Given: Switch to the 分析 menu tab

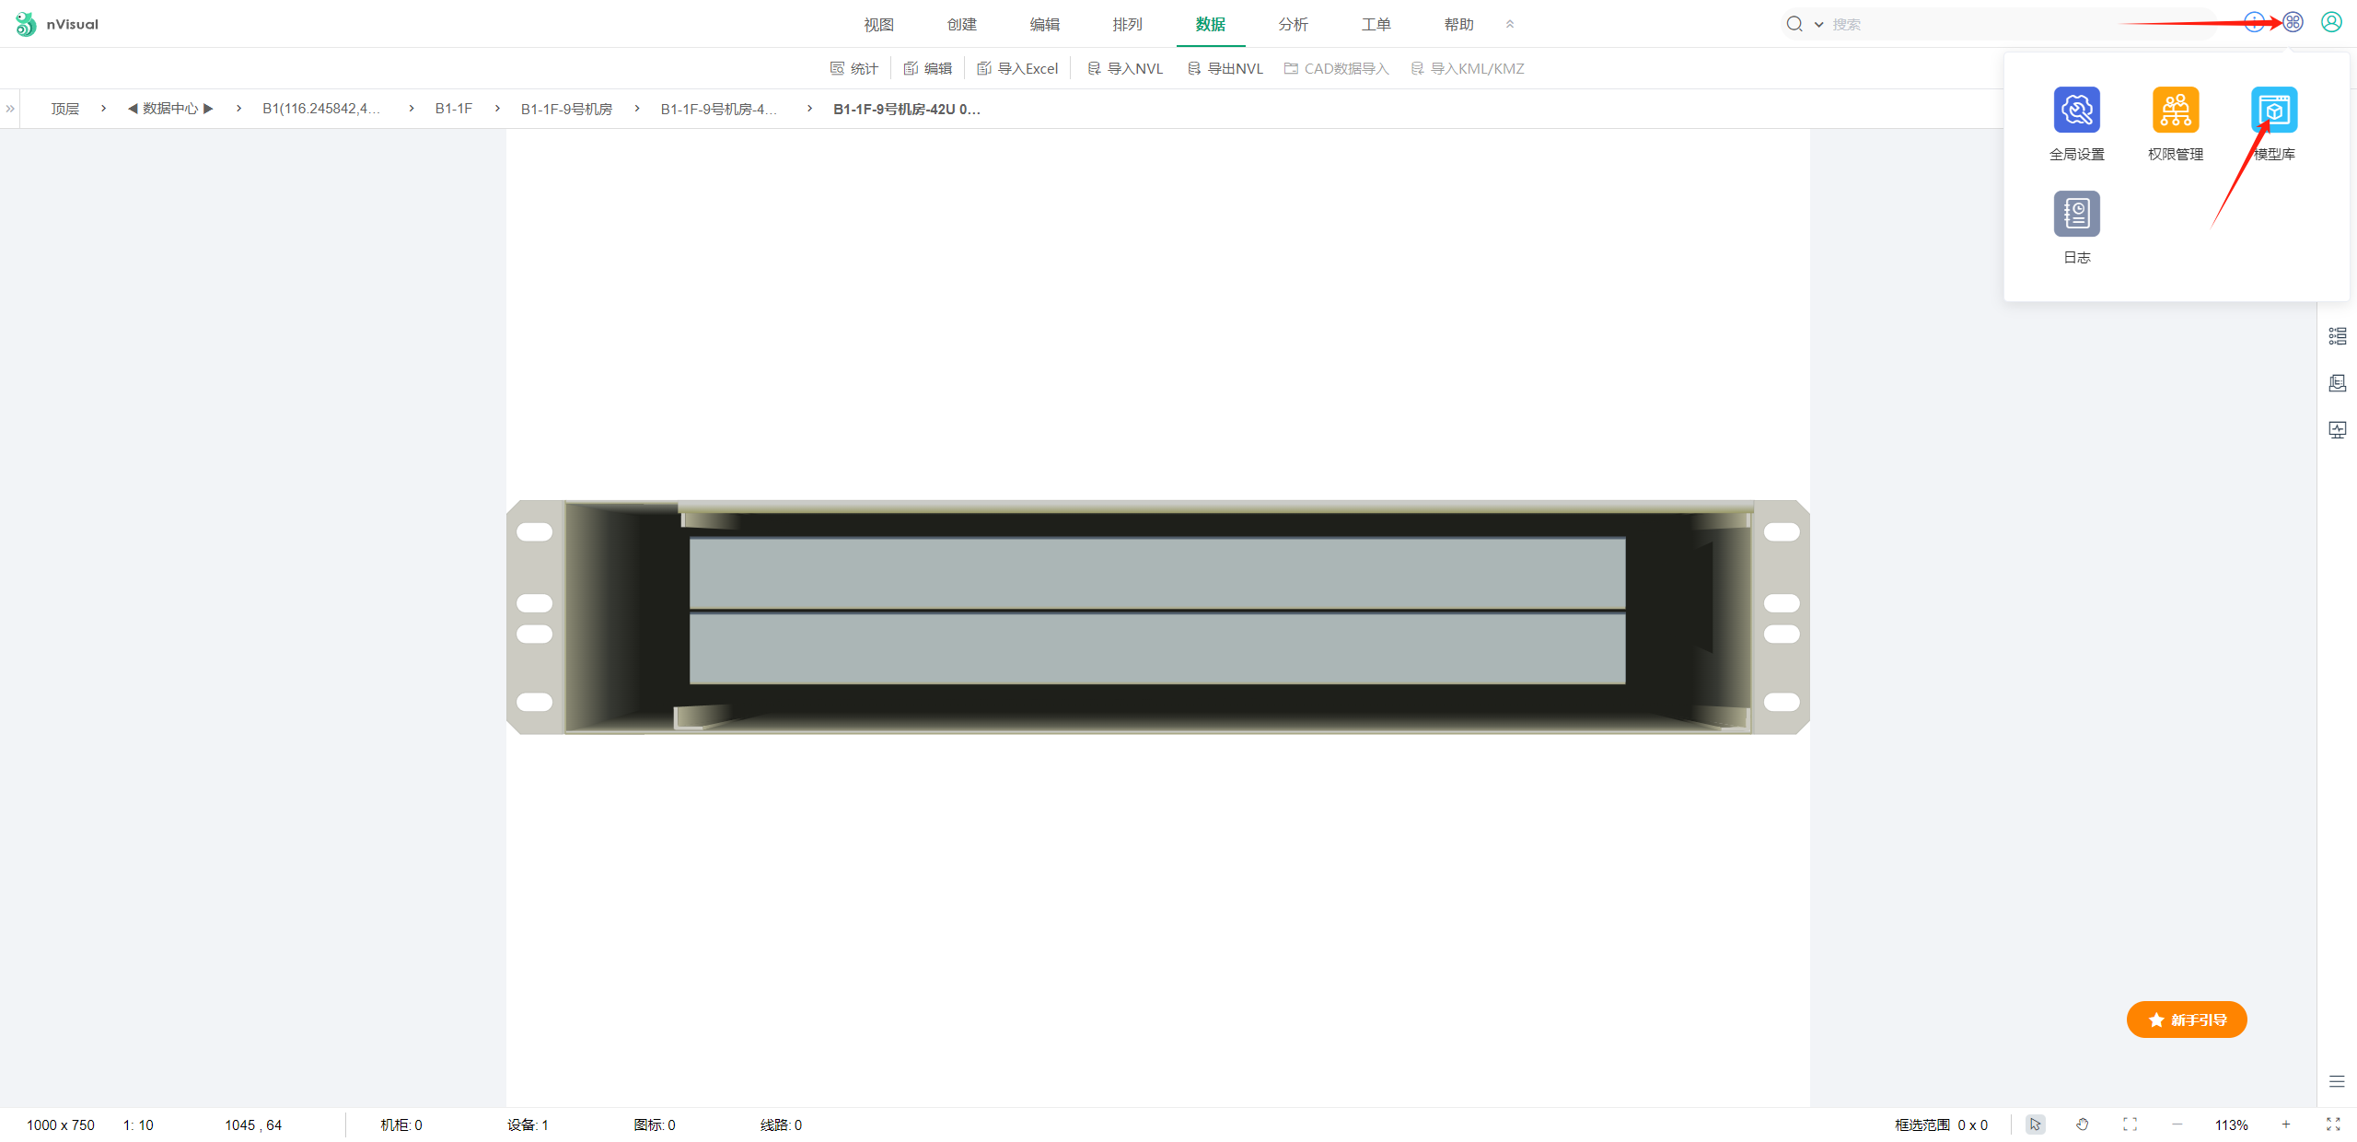Looking at the screenshot, I should tap(1293, 25).
